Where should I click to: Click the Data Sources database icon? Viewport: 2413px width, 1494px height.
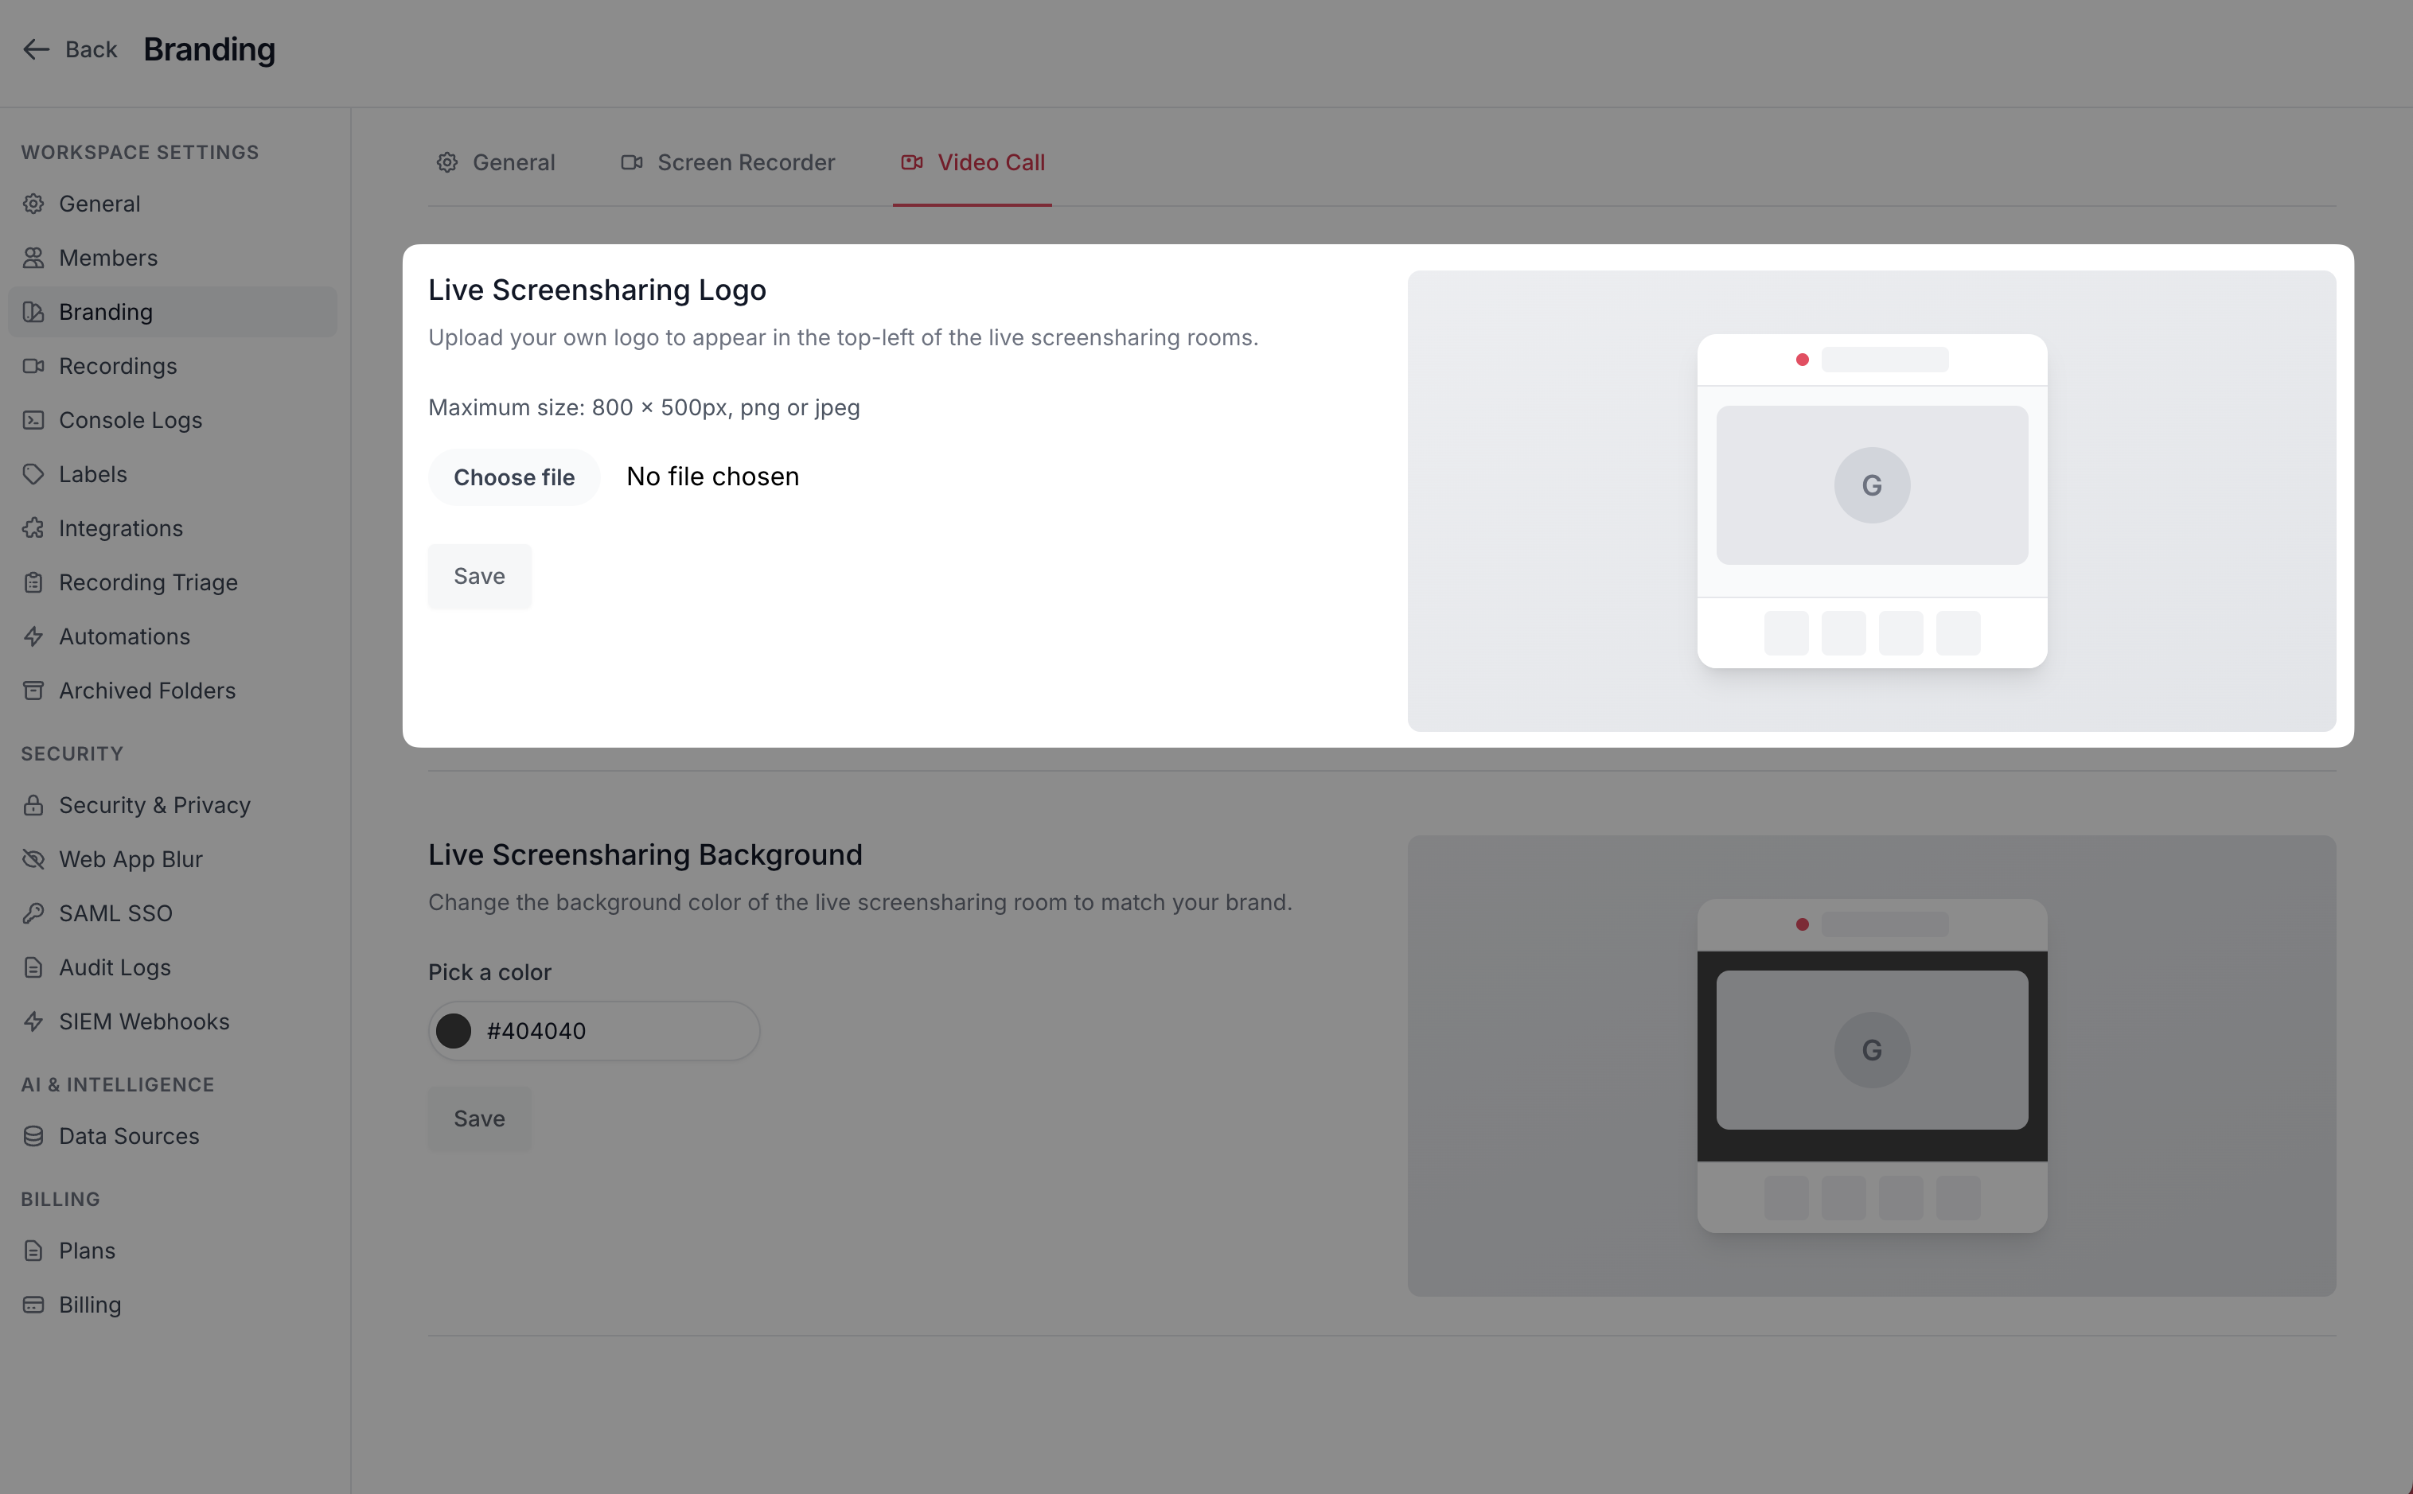coord(33,1136)
